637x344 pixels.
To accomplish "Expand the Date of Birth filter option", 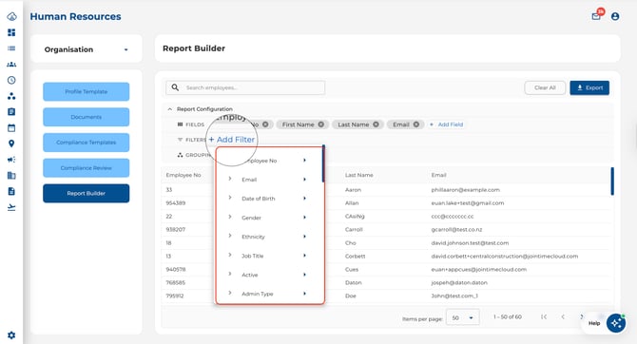I will tap(229, 198).
